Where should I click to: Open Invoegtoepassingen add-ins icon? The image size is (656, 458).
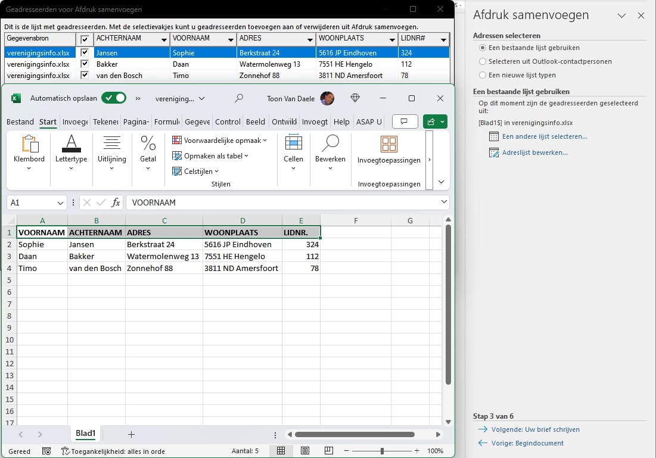[388, 145]
